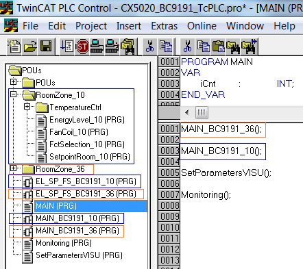Click the TemperatureCtrl folder icon
The height and width of the screenshot is (269, 303).
pyautogui.click(x=43, y=107)
